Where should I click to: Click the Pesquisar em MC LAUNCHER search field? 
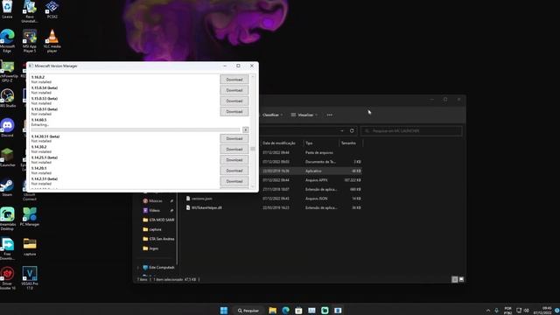pos(411,131)
